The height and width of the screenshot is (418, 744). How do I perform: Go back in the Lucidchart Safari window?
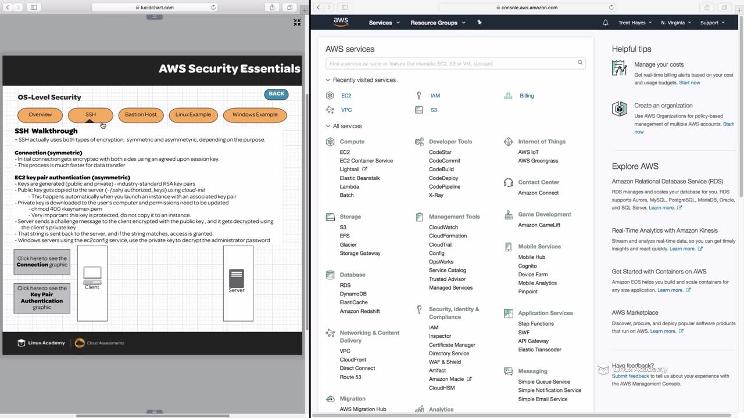[x=8, y=8]
